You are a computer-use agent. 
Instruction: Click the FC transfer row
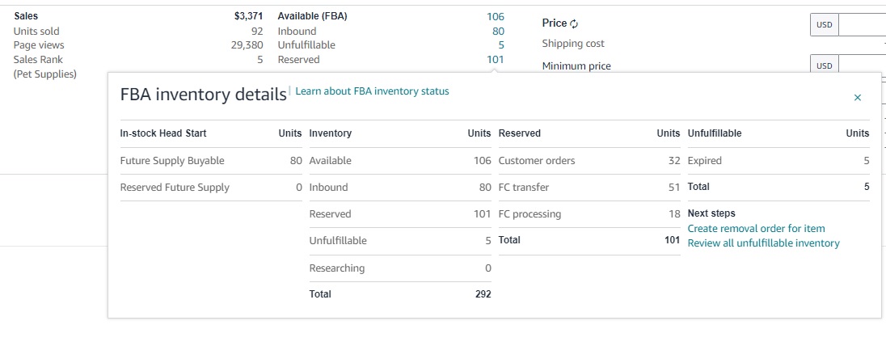pyautogui.click(x=589, y=187)
